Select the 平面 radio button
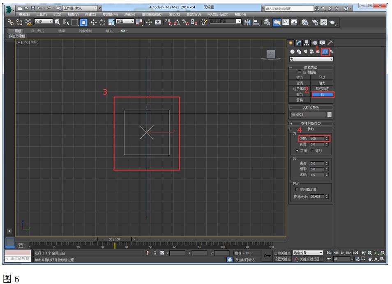This screenshot has height=284, width=392. (x=297, y=150)
